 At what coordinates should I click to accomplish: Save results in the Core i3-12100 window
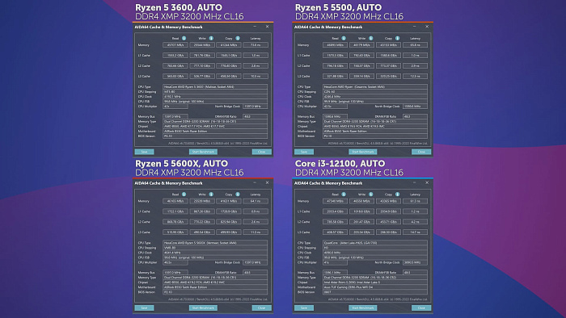[x=304, y=308]
